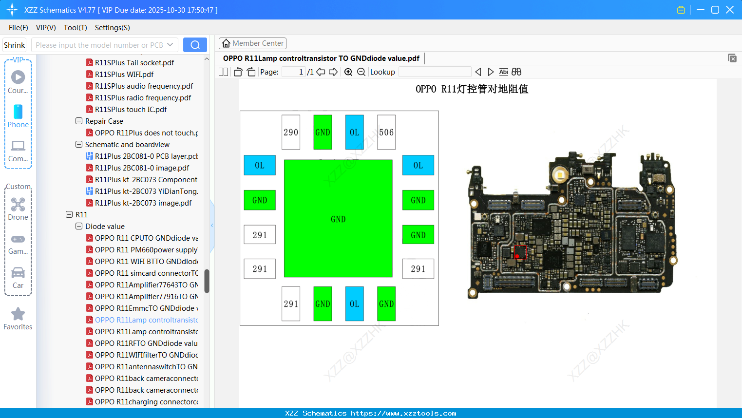The width and height of the screenshot is (742, 418).
Task: Collapse the Diode value tree section
Action: pos(78,226)
